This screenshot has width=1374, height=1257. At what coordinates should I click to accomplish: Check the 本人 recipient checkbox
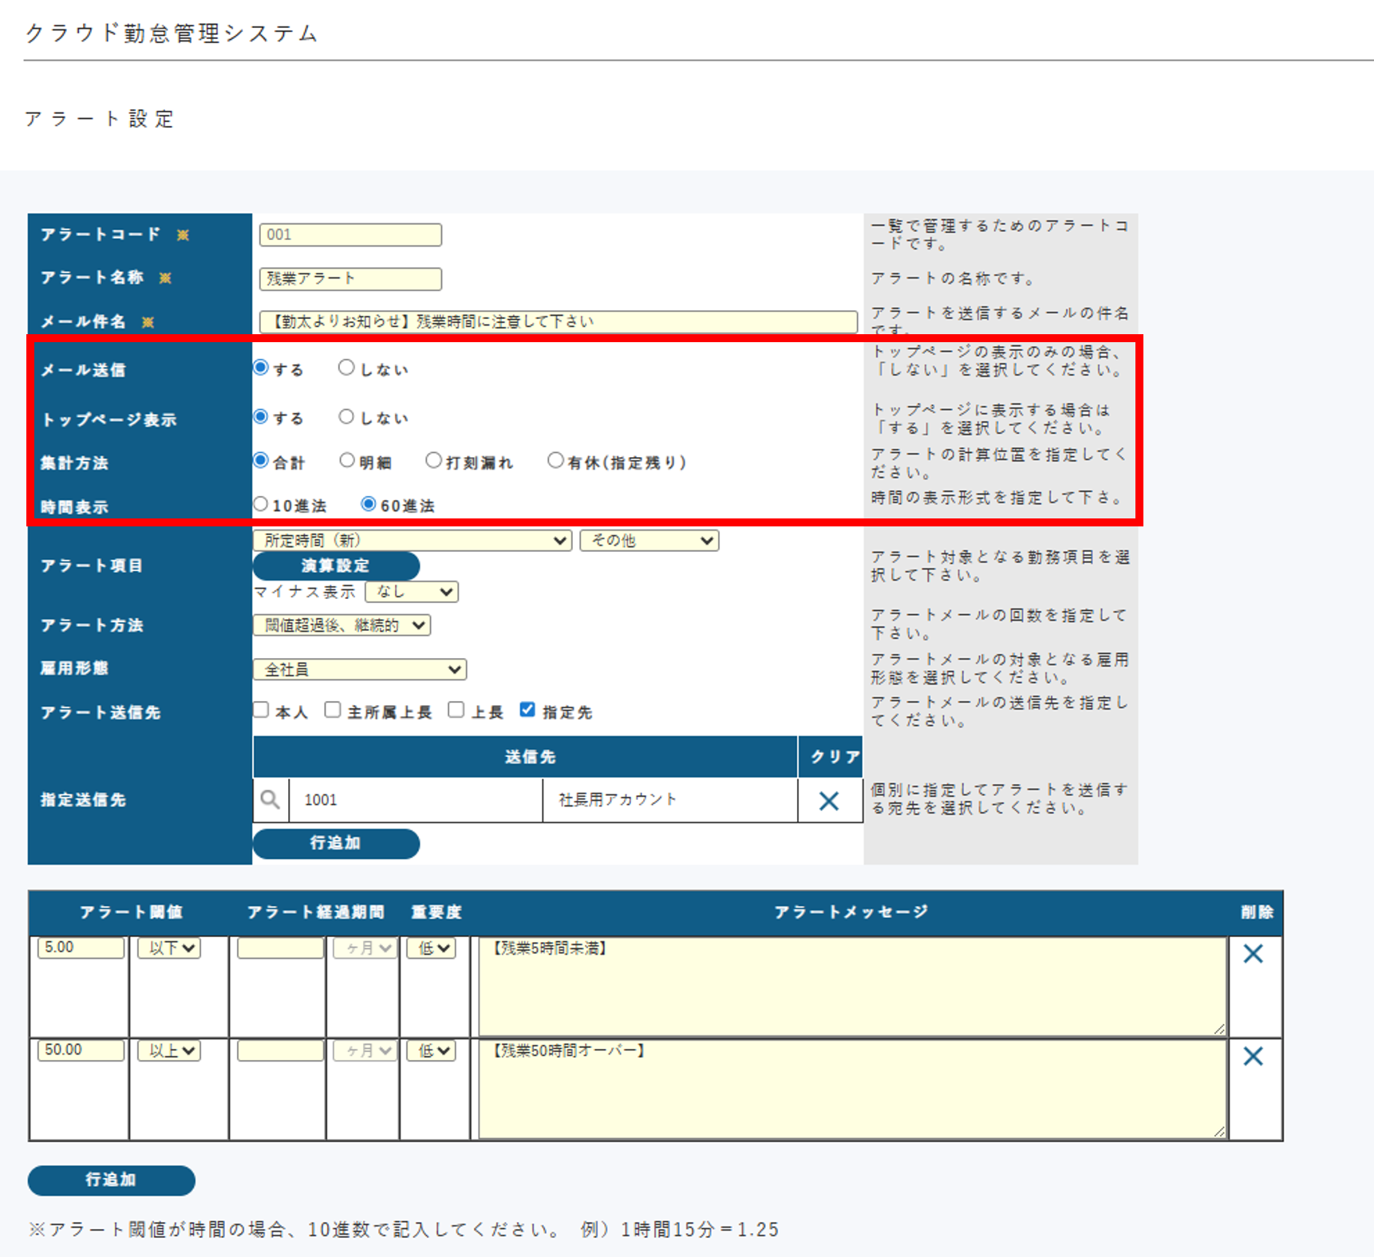(262, 710)
